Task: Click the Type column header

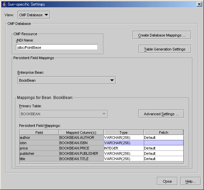Action: pyautogui.click(x=124, y=133)
